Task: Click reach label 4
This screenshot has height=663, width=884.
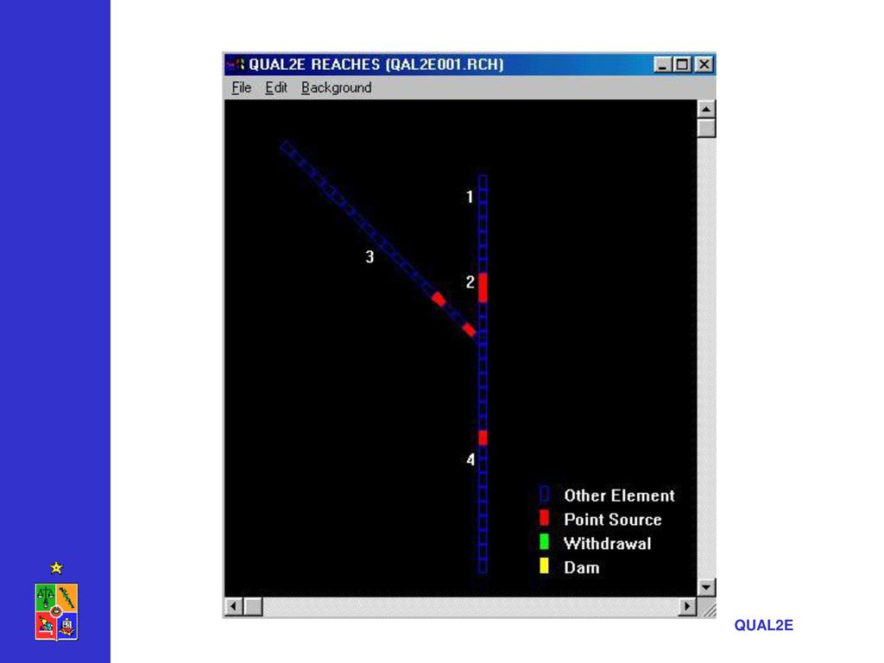Action: coord(470,460)
